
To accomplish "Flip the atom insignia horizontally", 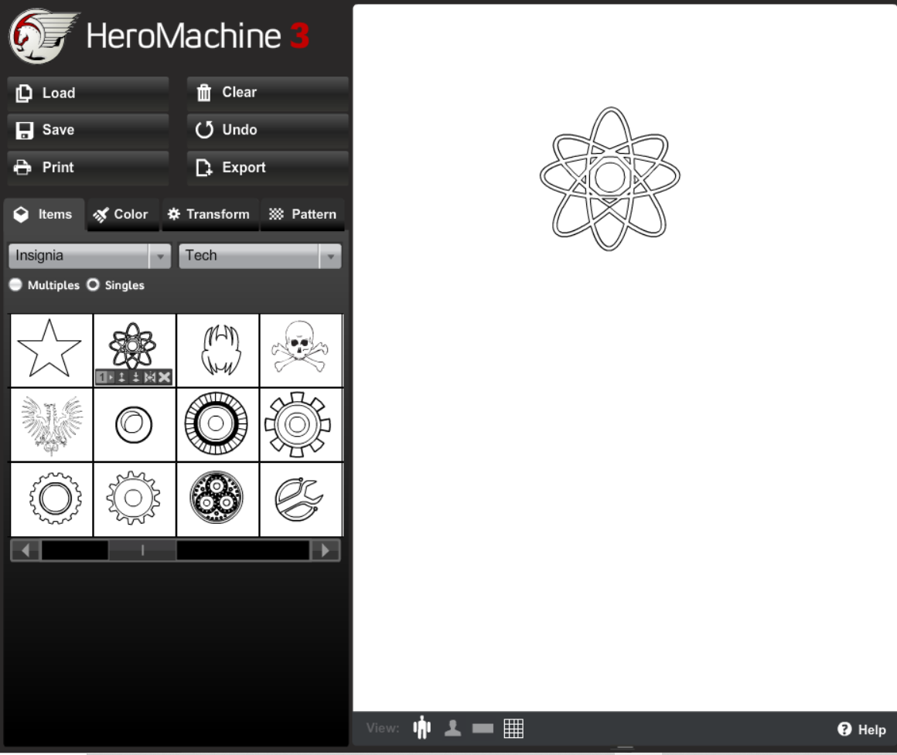I will click(x=150, y=377).
